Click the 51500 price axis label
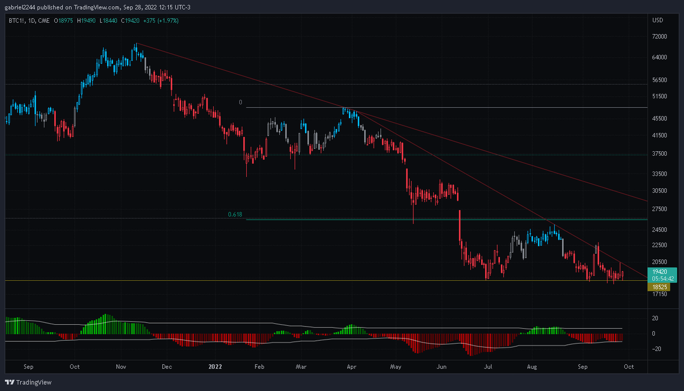 (659, 98)
